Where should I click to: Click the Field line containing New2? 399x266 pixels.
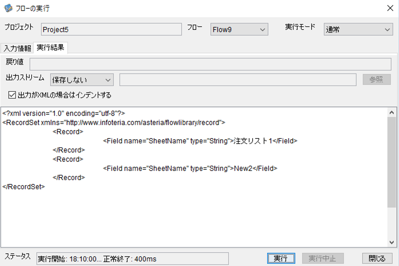[x=190, y=168]
